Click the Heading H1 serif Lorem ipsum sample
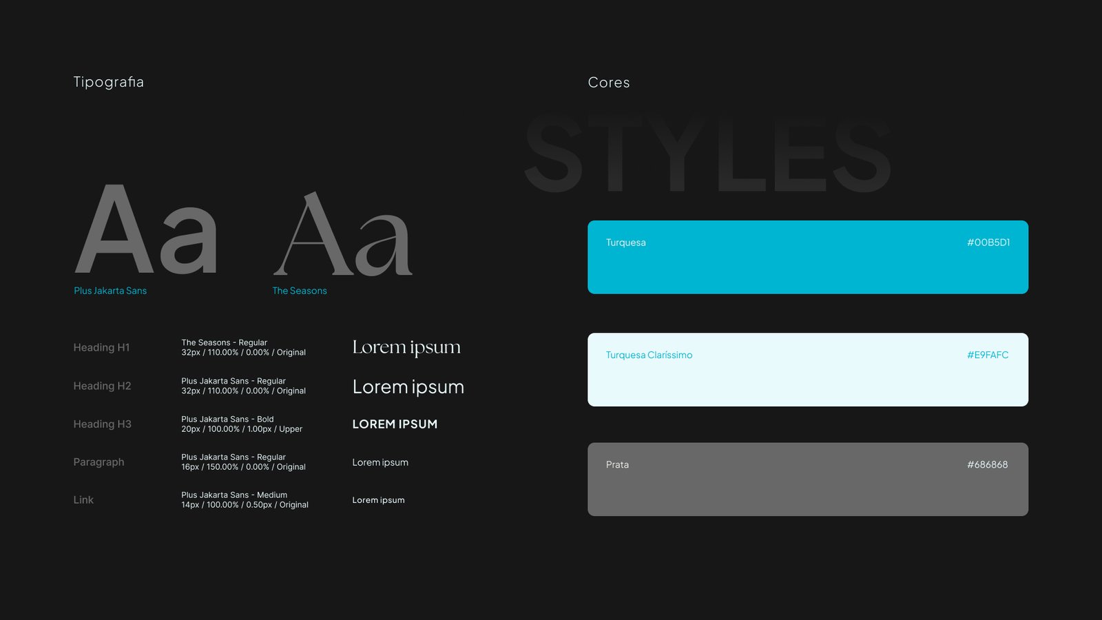The image size is (1102, 620). [x=406, y=348]
